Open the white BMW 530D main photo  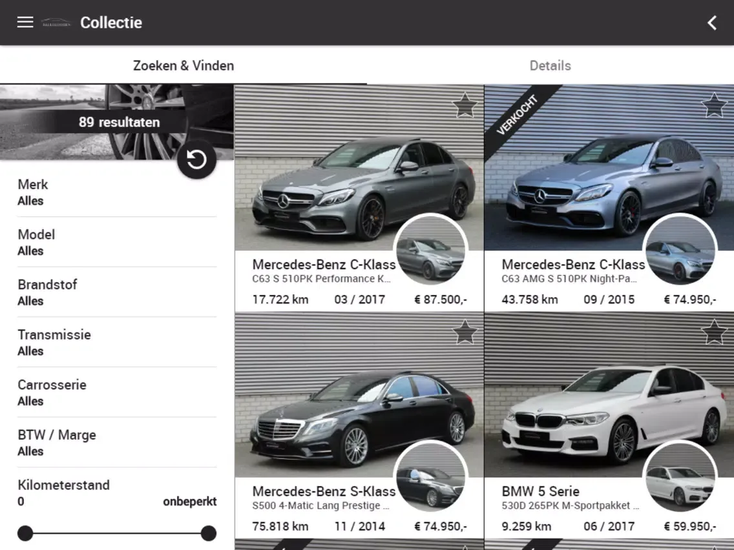609,394
